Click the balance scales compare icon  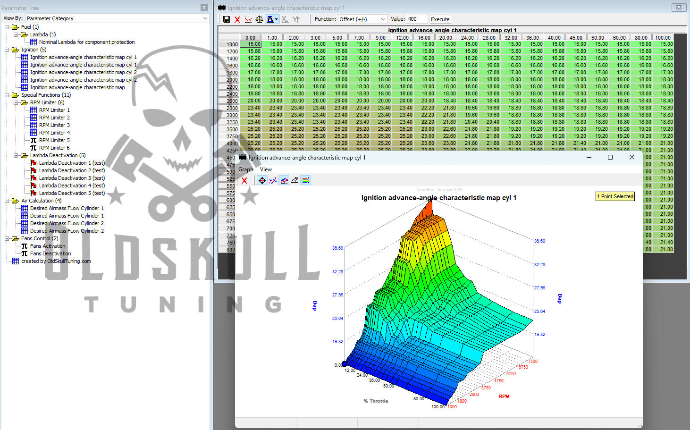point(259,19)
